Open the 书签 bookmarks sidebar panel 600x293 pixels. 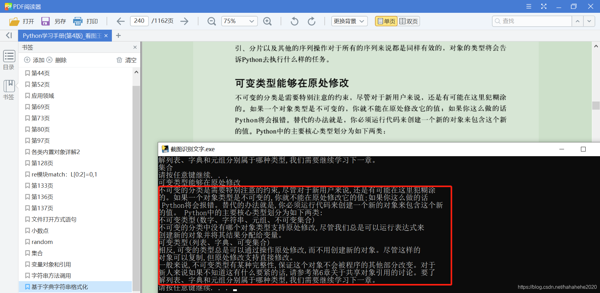(x=9, y=90)
